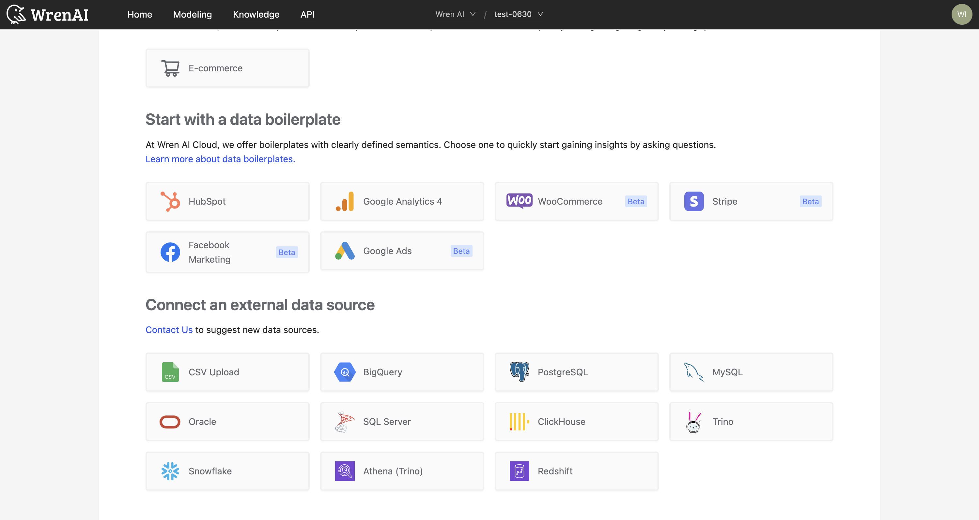
Task: Click the green CSV file icon
Action: pyautogui.click(x=170, y=372)
